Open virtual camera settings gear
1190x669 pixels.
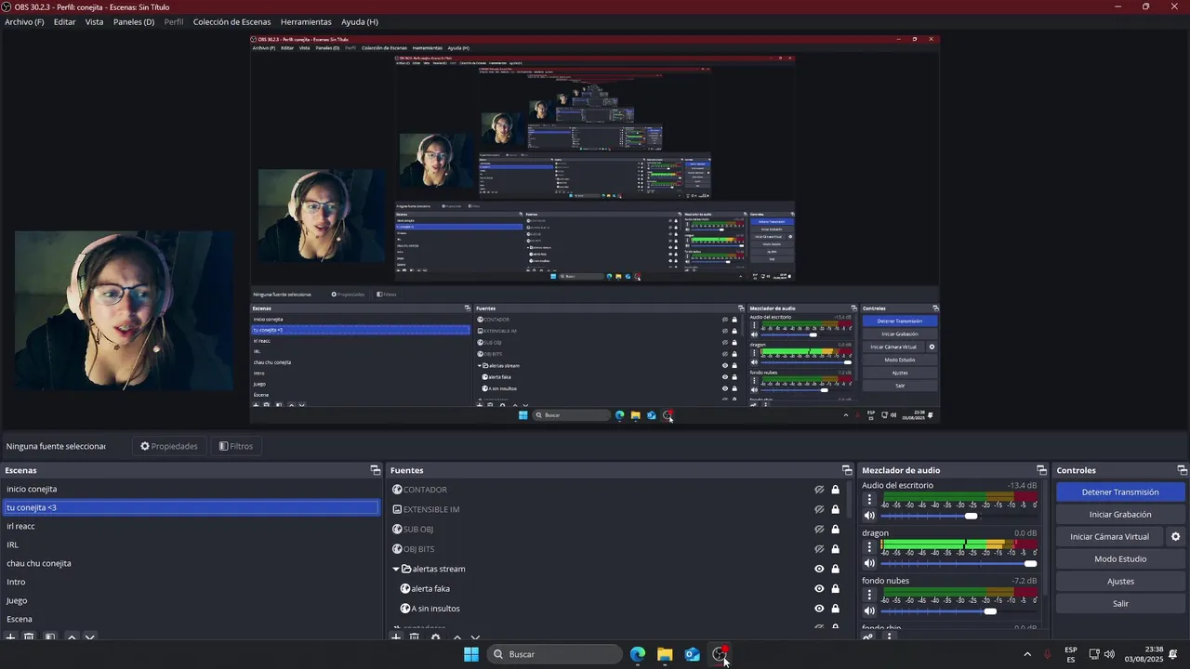click(1175, 537)
